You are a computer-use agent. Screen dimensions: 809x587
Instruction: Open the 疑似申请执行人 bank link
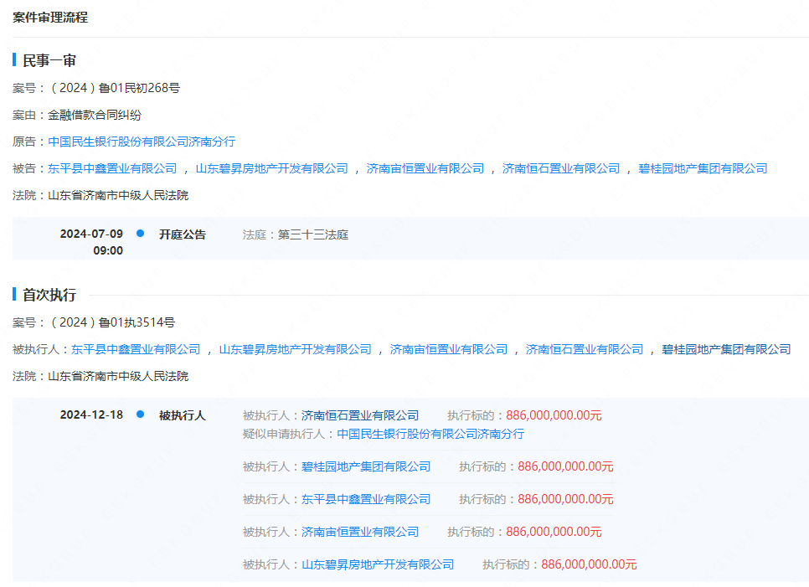[x=430, y=434]
